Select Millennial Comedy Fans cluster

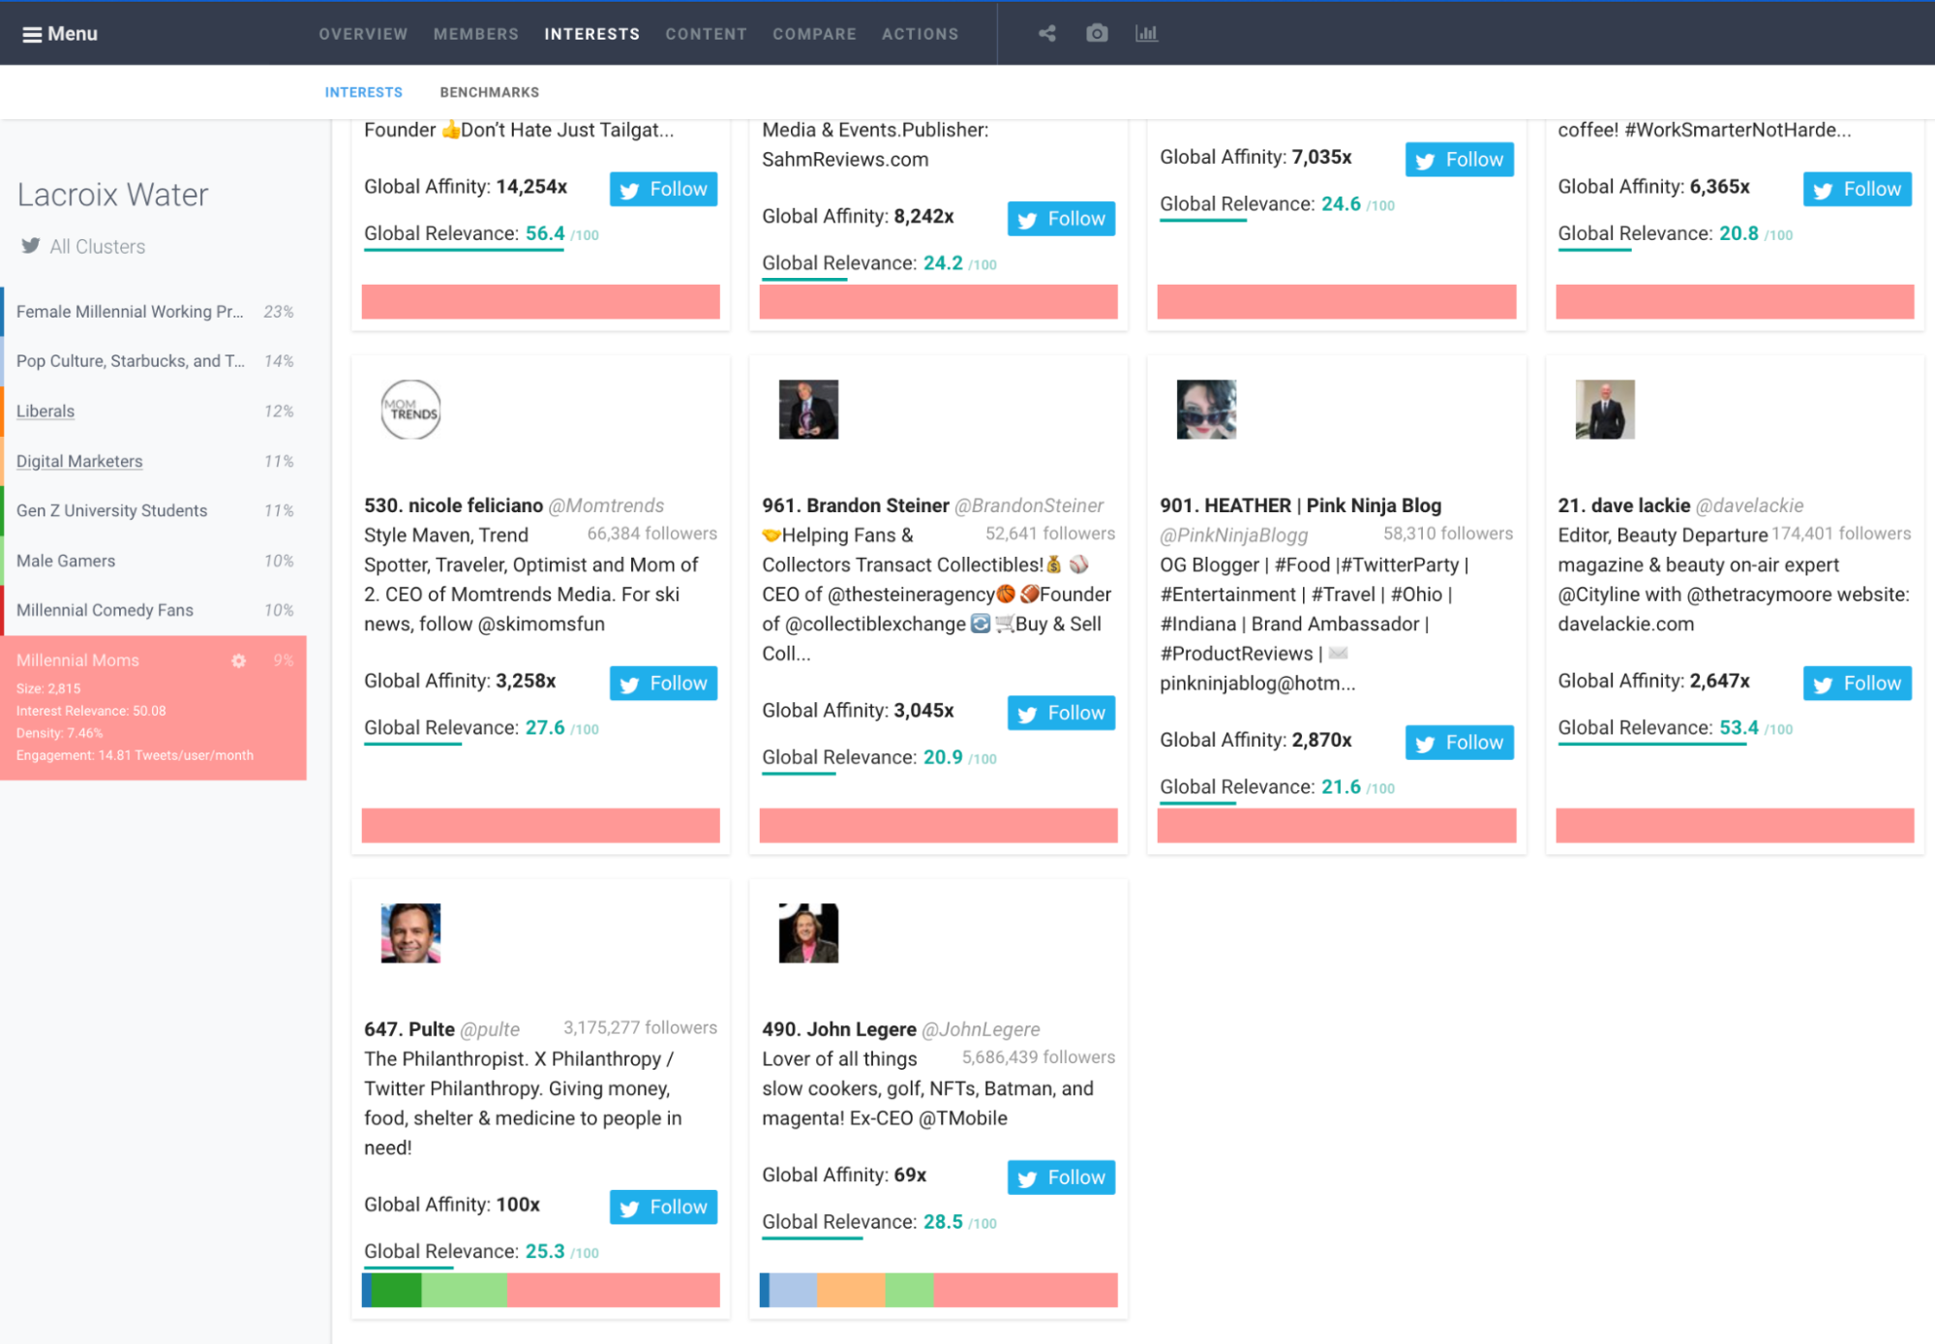click(x=155, y=611)
